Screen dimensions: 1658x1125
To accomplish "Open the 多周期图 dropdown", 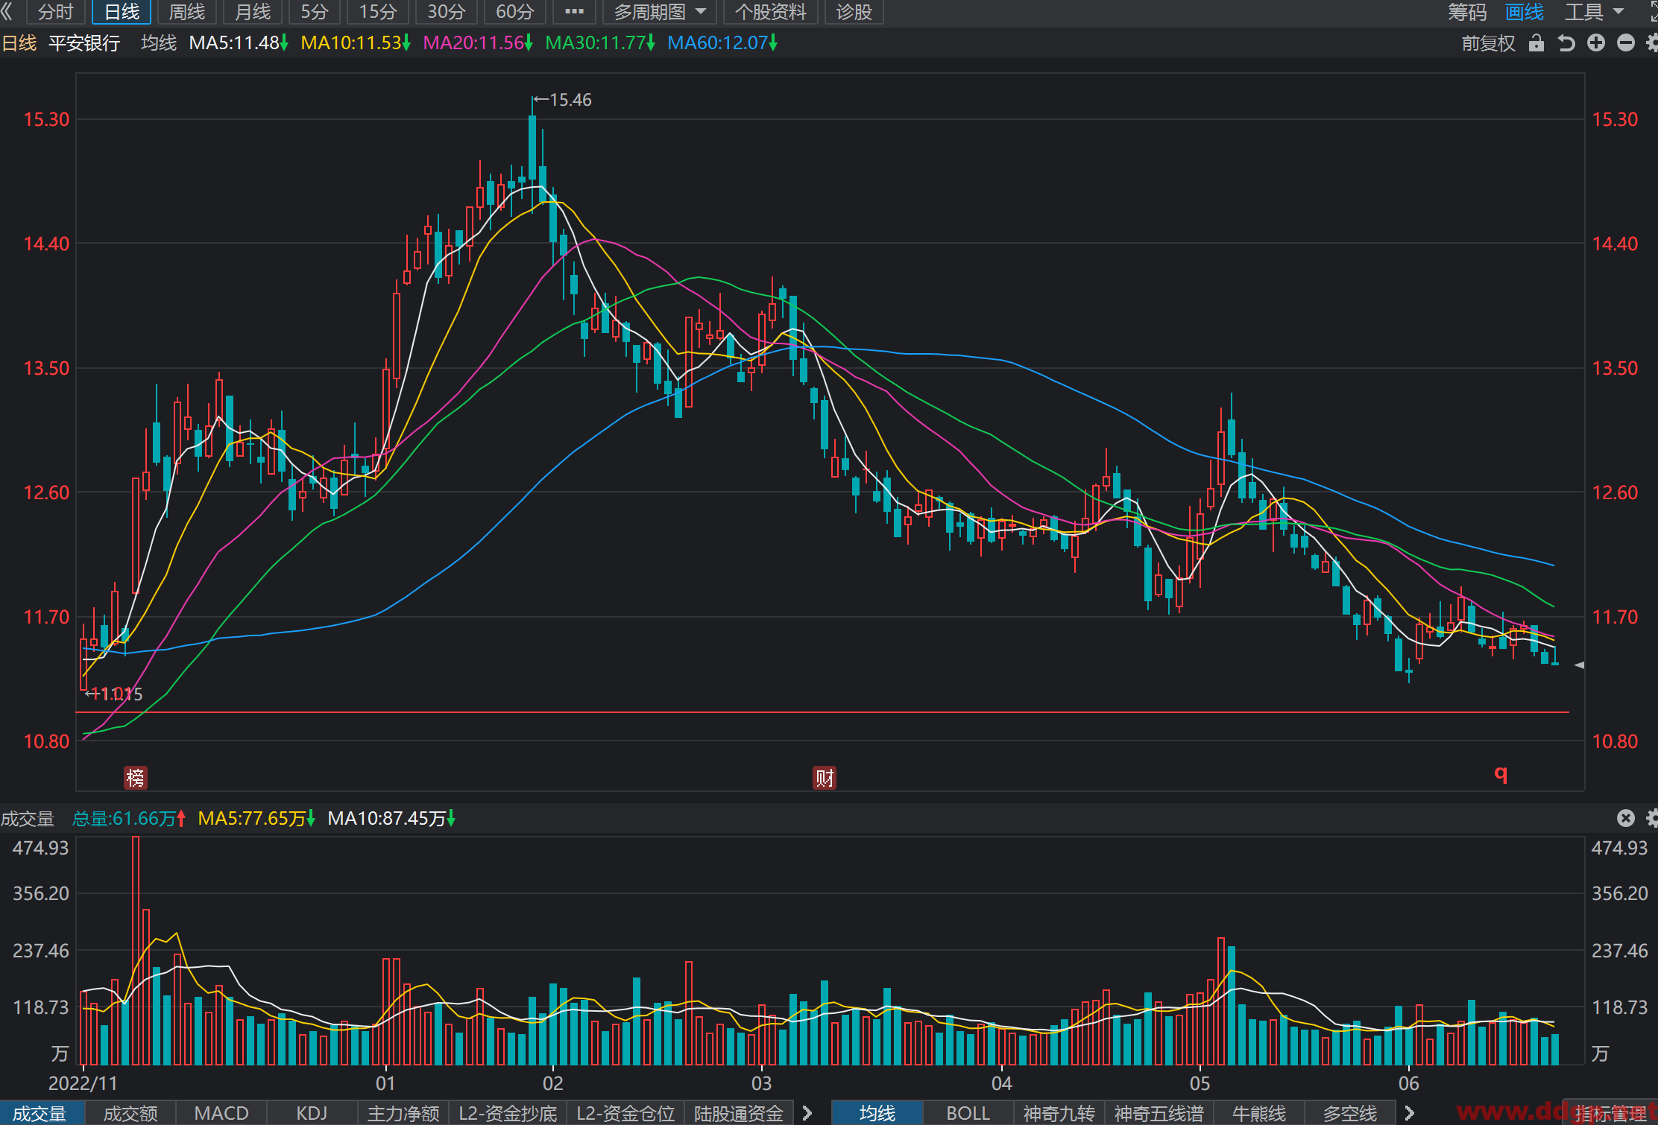I will (x=659, y=12).
